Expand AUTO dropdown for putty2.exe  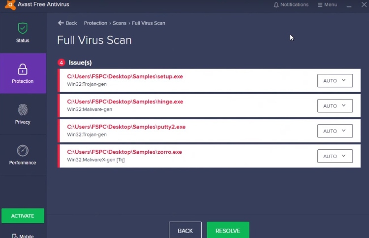tap(335, 131)
